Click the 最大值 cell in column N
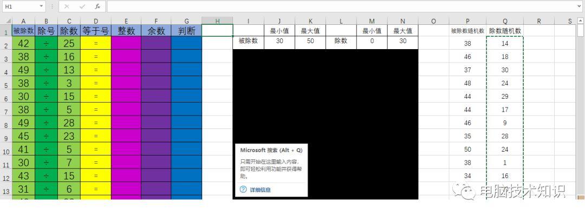This screenshot has height=217, width=585. point(402,31)
